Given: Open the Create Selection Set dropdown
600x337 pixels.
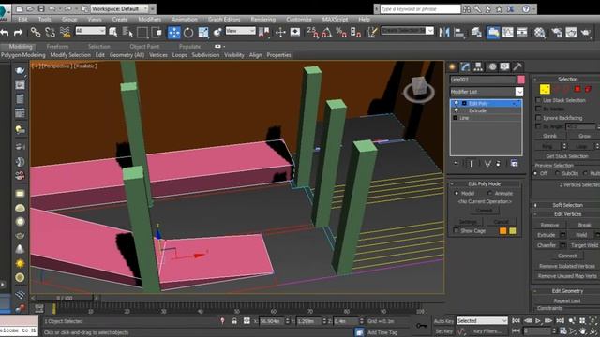Looking at the screenshot, I should (407, 31).
